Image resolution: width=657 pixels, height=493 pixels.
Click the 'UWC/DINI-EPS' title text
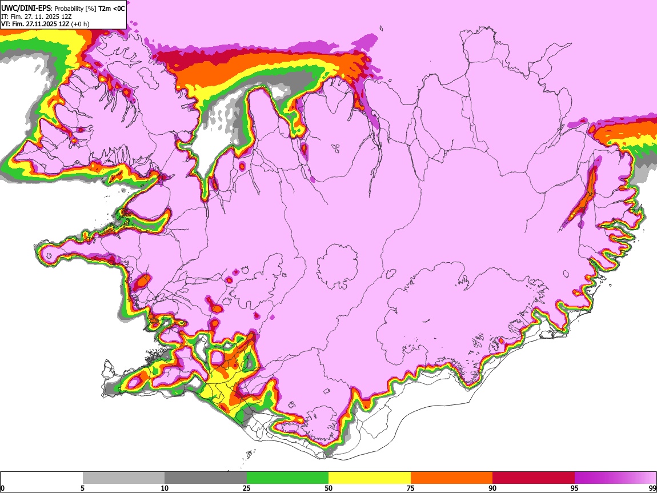tap(26, 9)
